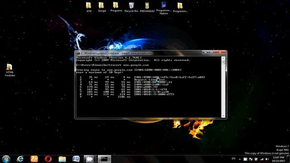Maximize the Command Prompt window

pos(212,53)
